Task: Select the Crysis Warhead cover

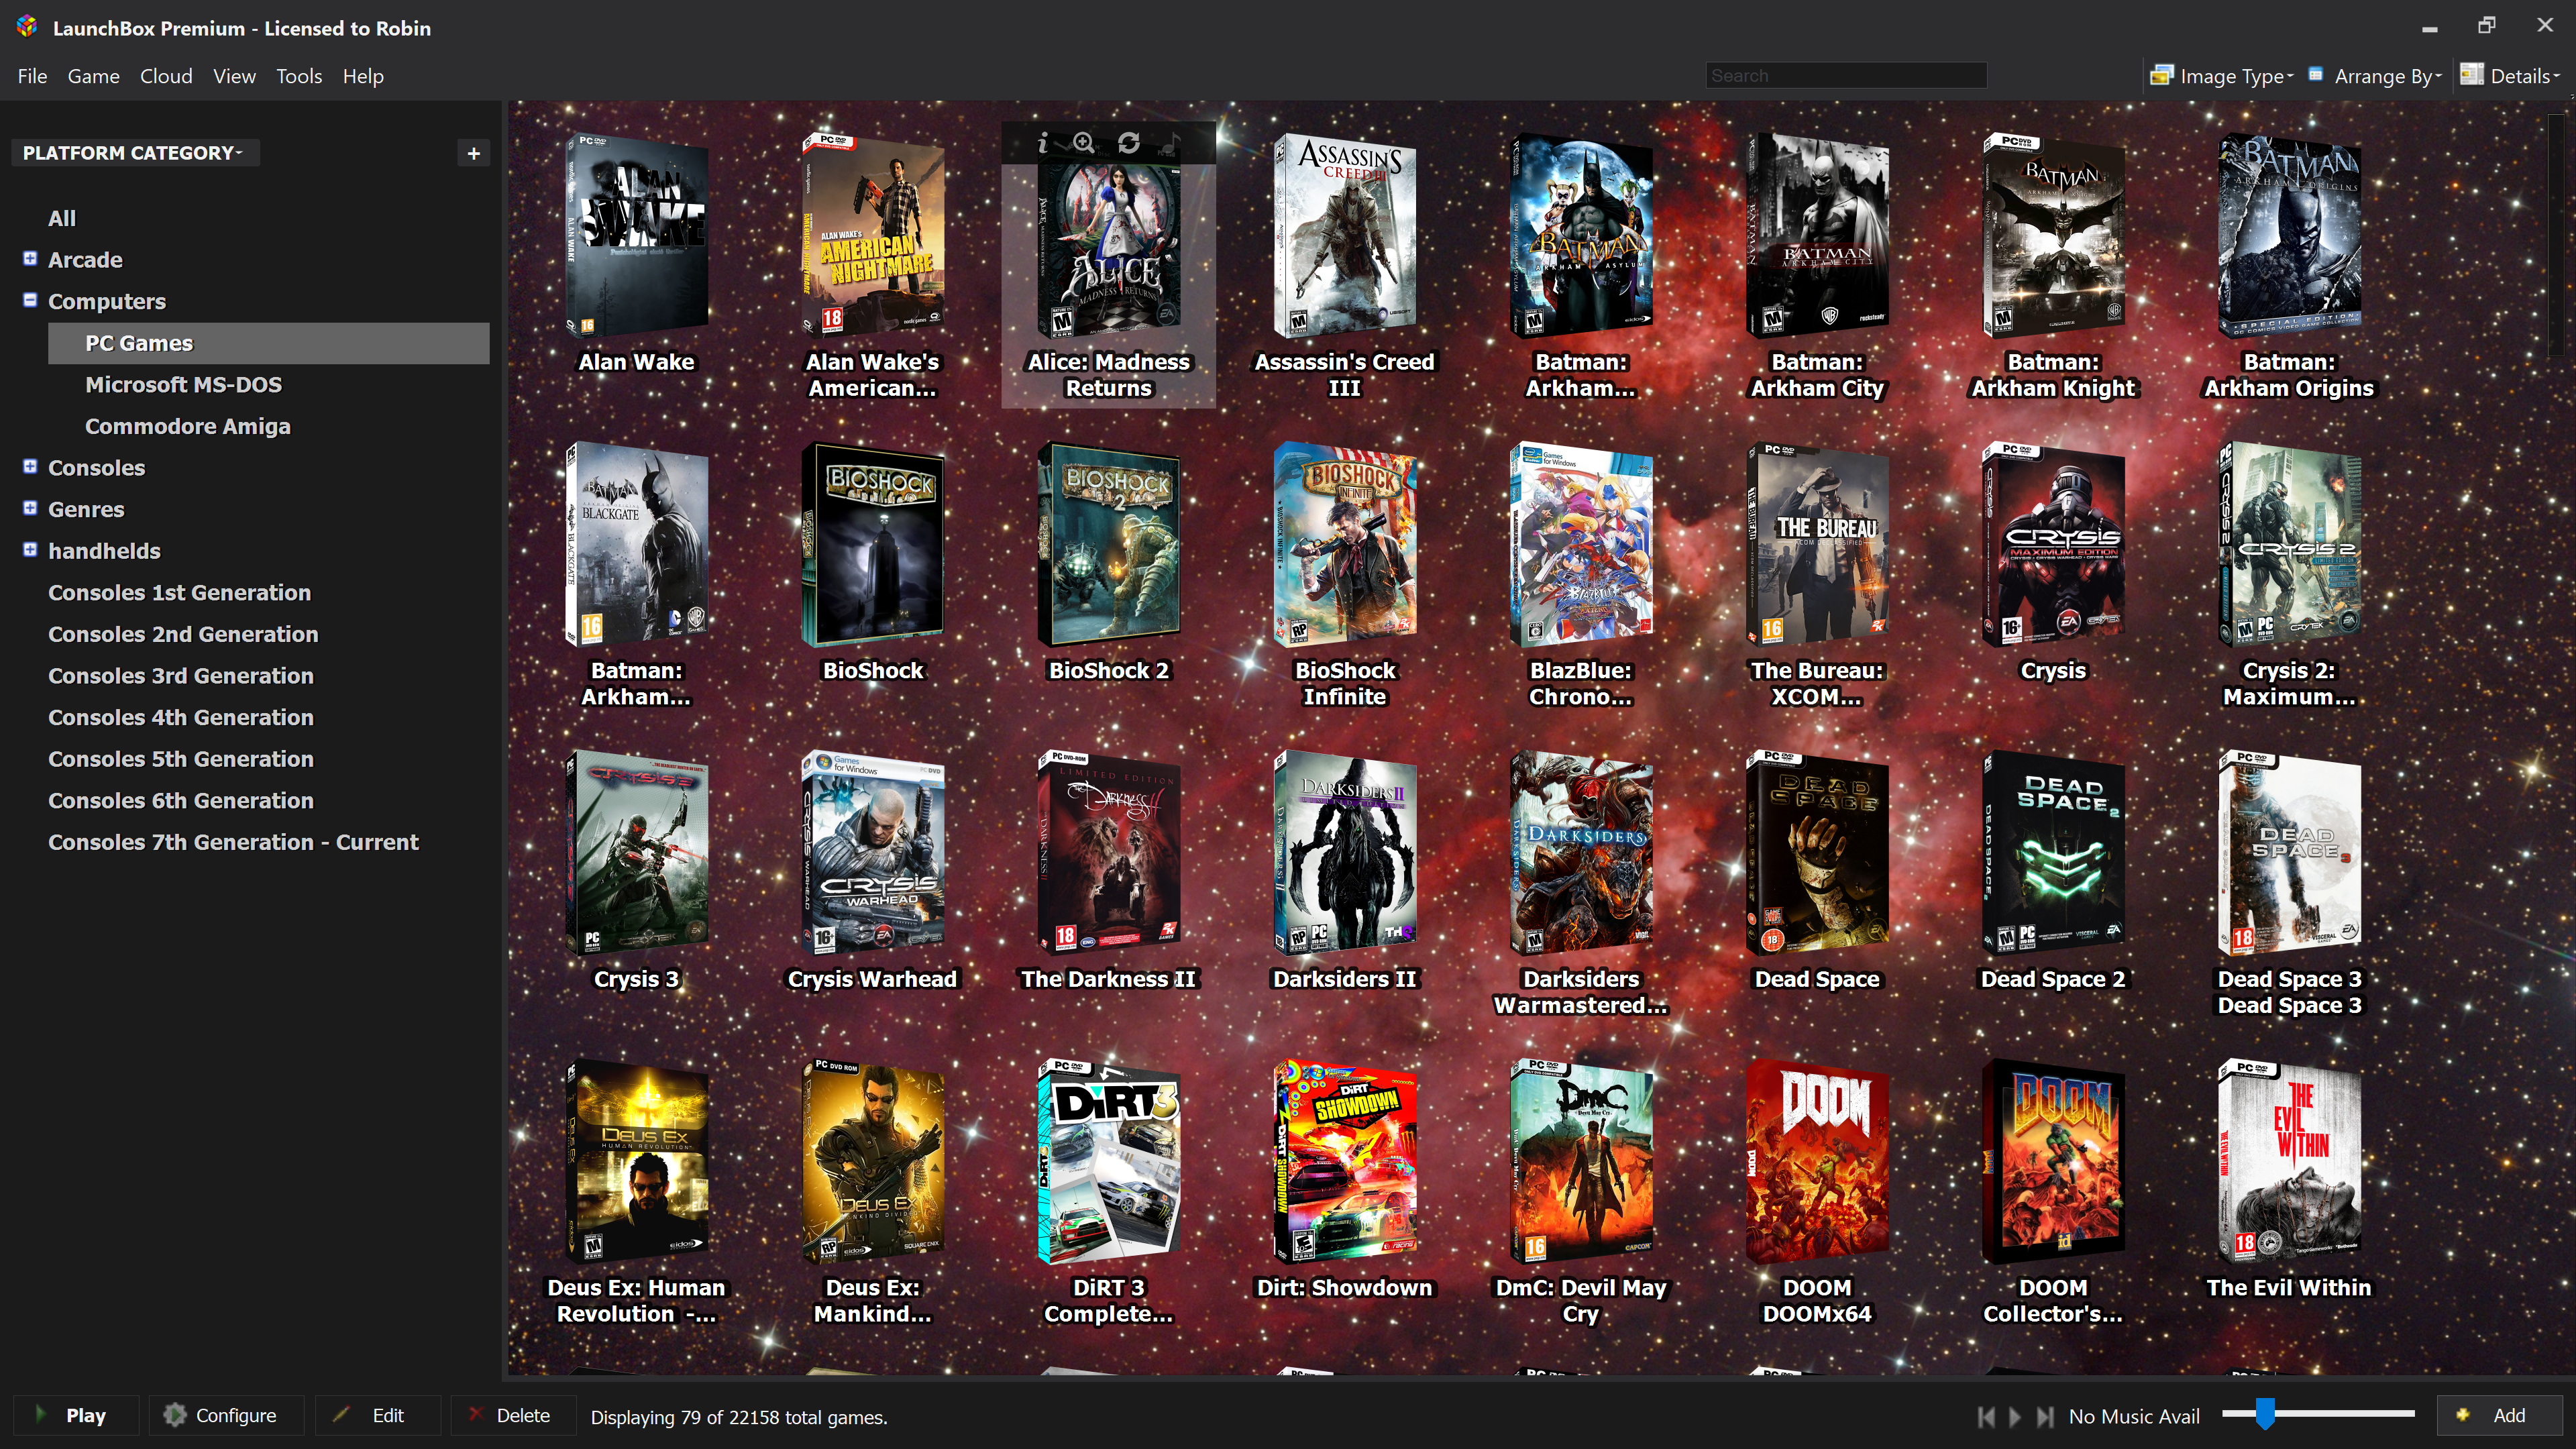Action: 873,854
